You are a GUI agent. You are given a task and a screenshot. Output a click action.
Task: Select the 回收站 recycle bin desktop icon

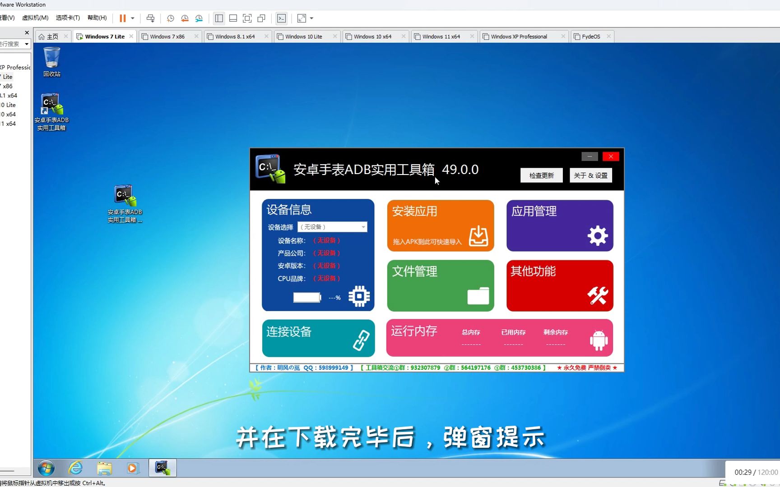(x=52, y=62)
